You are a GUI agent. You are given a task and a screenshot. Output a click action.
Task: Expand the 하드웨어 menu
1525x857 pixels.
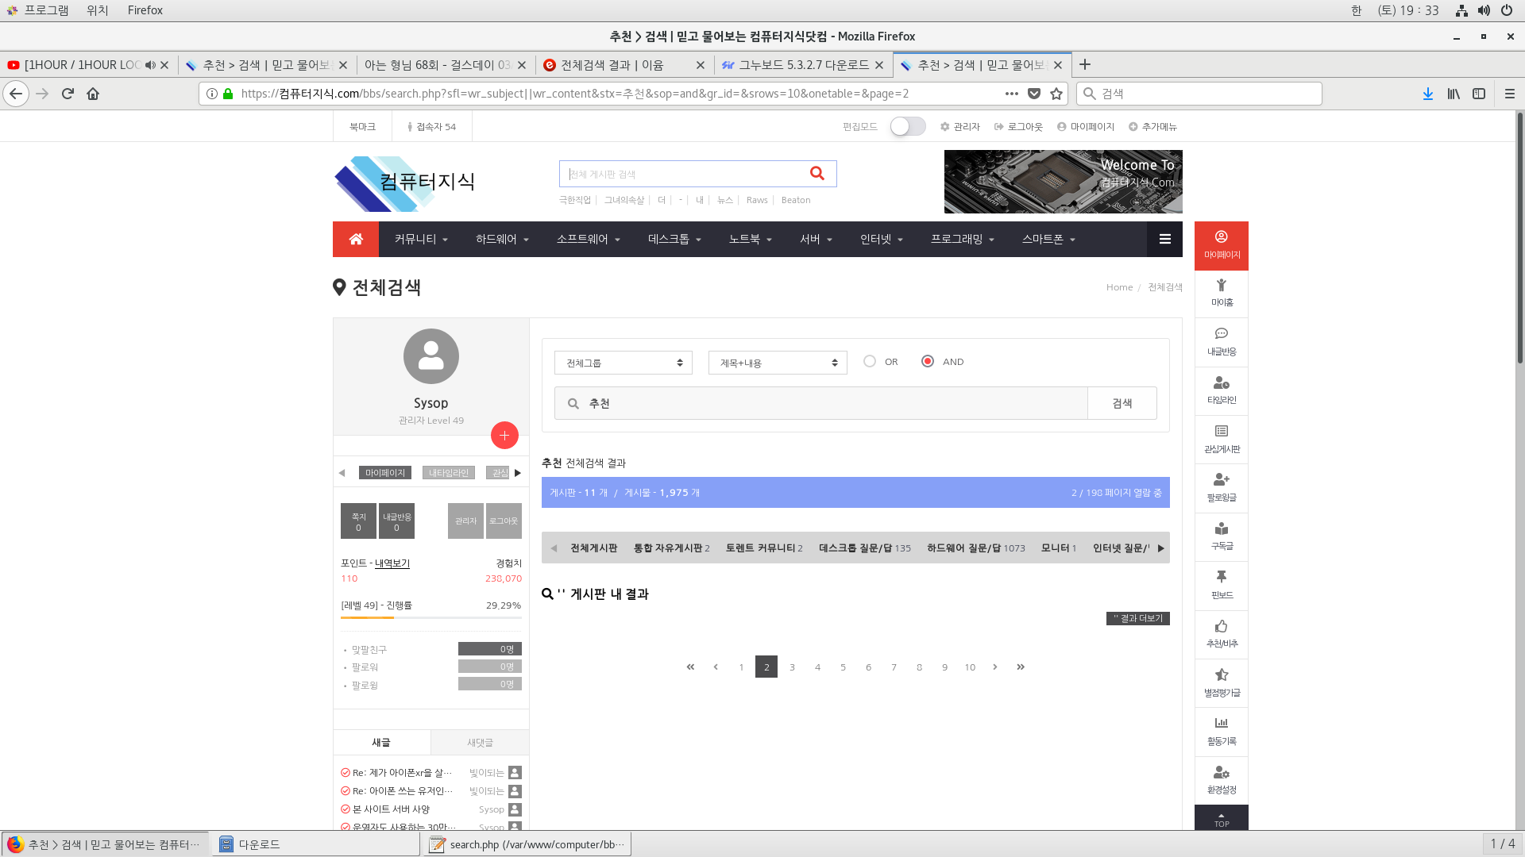coord(502,239)
